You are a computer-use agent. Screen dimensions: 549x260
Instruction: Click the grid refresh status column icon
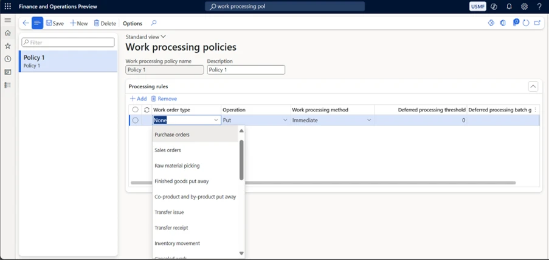tap(147, 110)
